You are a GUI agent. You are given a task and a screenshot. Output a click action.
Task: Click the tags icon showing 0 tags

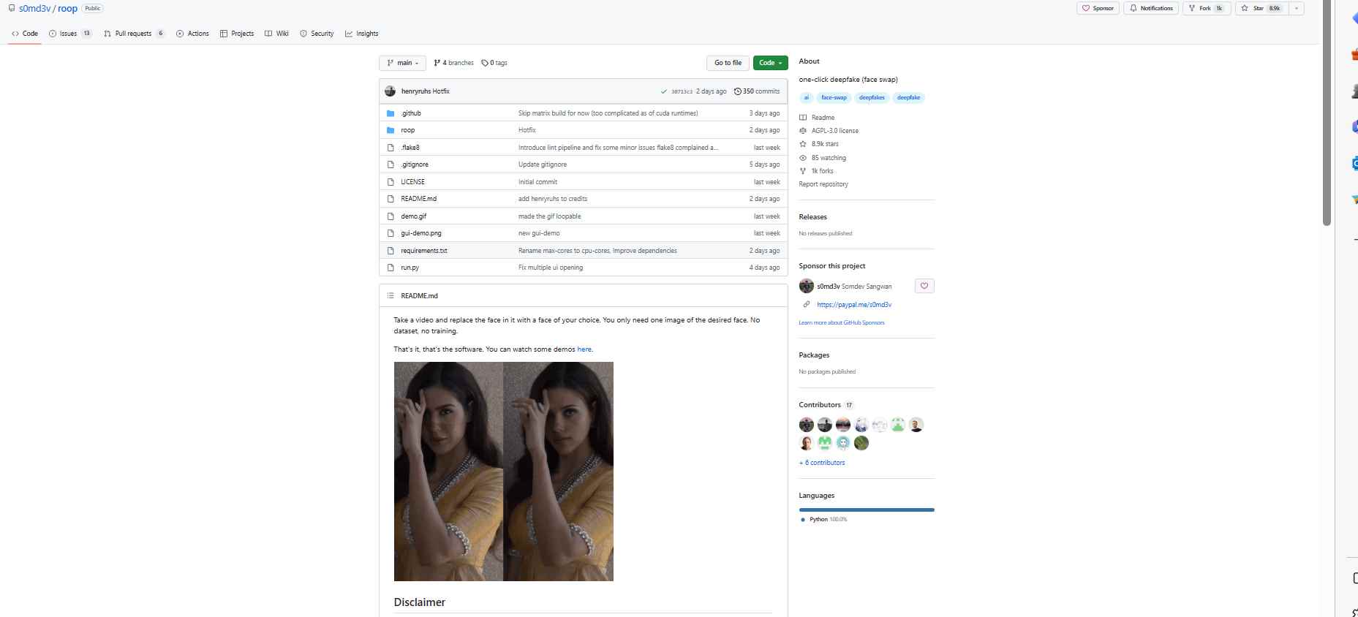[485, 63]
